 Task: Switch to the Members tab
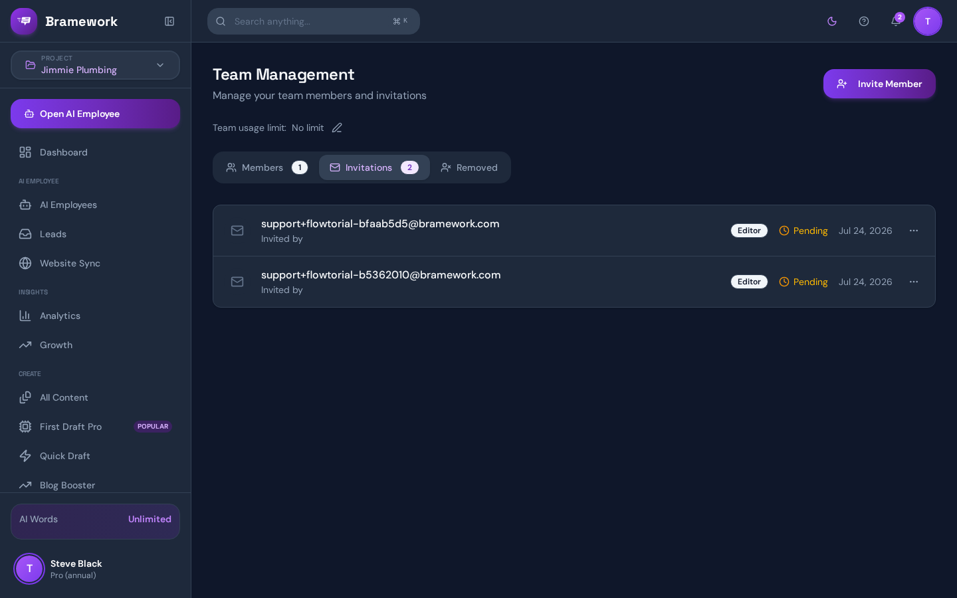266,167
